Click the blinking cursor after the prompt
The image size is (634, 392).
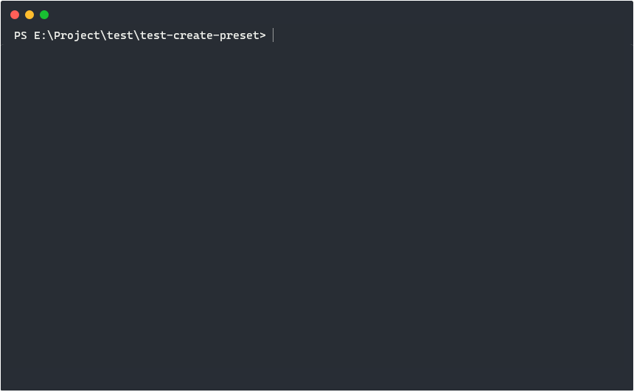[x=274, y=35]
